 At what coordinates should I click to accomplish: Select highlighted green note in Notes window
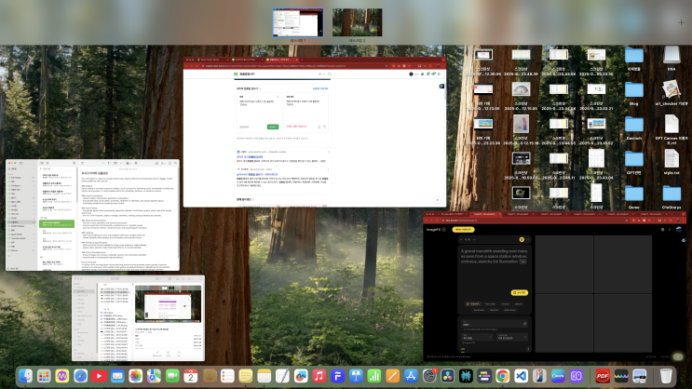click(x=57, y=224)
